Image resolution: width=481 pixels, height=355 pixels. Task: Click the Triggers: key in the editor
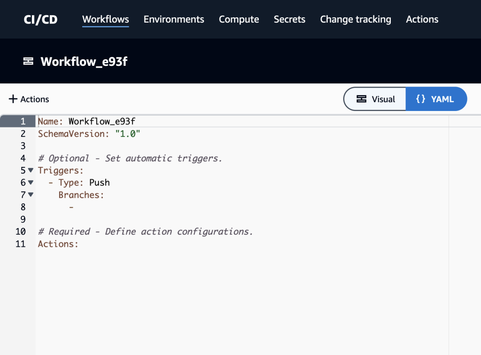pyautogui.click(x=61, y=170)
